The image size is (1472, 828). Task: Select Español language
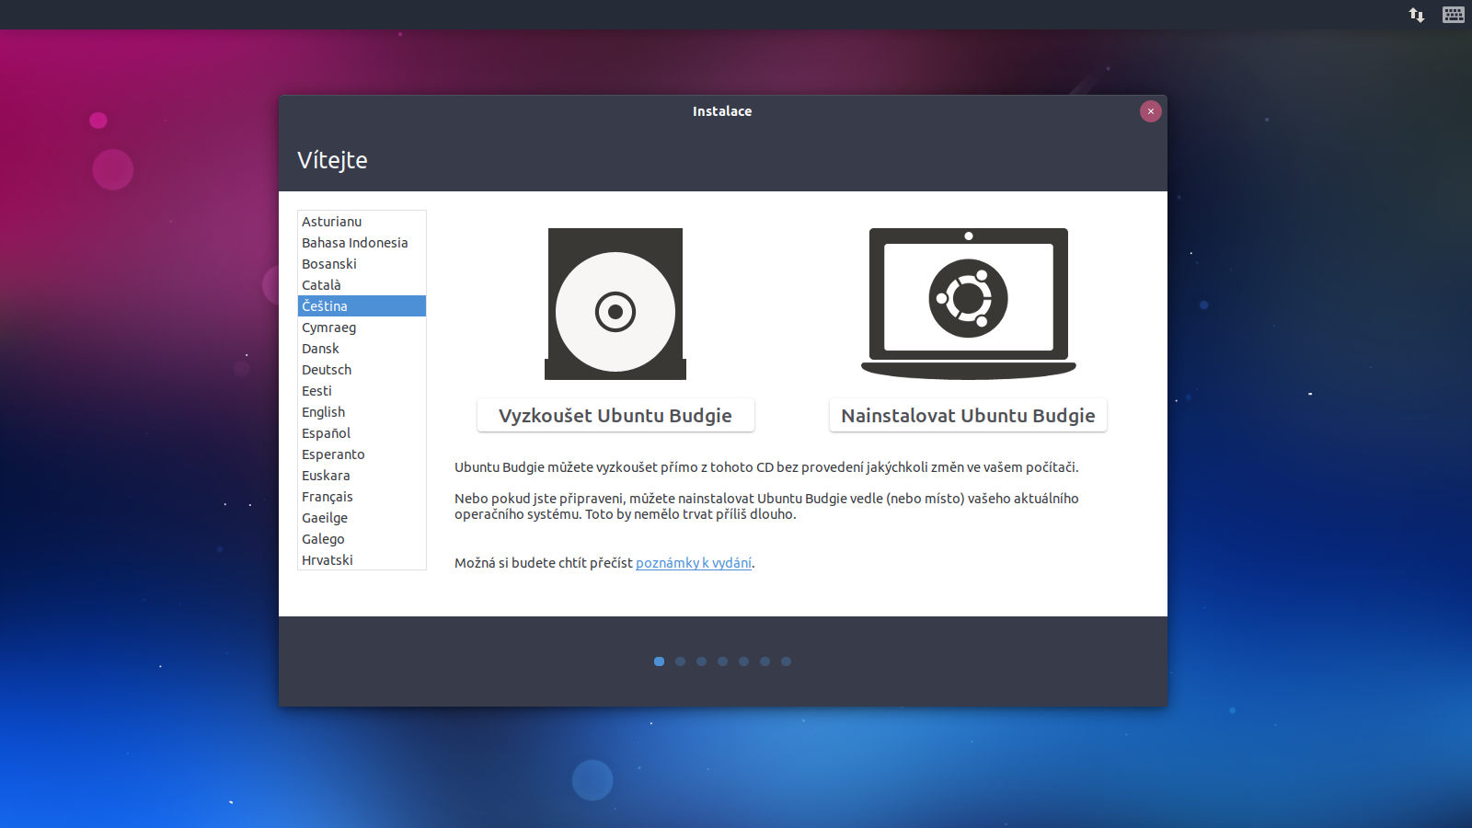coord(362,433)
